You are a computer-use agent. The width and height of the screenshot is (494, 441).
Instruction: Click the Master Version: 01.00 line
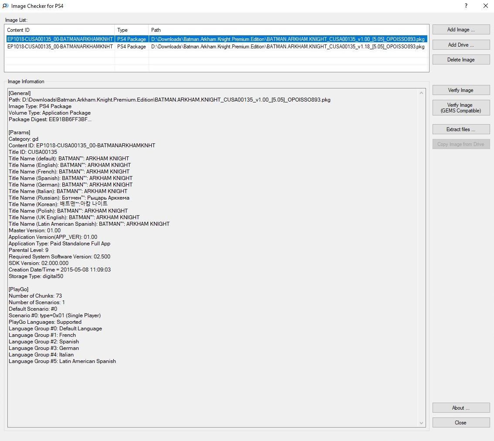click(x=34, y=231)
